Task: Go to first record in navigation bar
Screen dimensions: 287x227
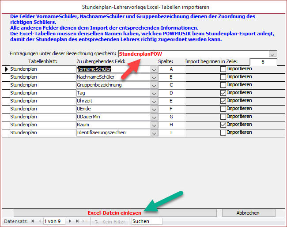Action: 33,221
